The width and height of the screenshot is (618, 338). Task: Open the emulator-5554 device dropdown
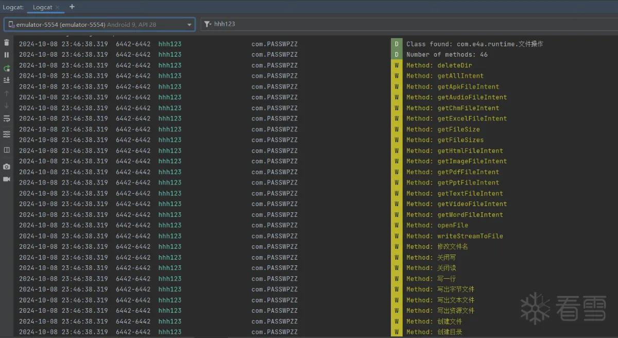(x=99, y=24)
